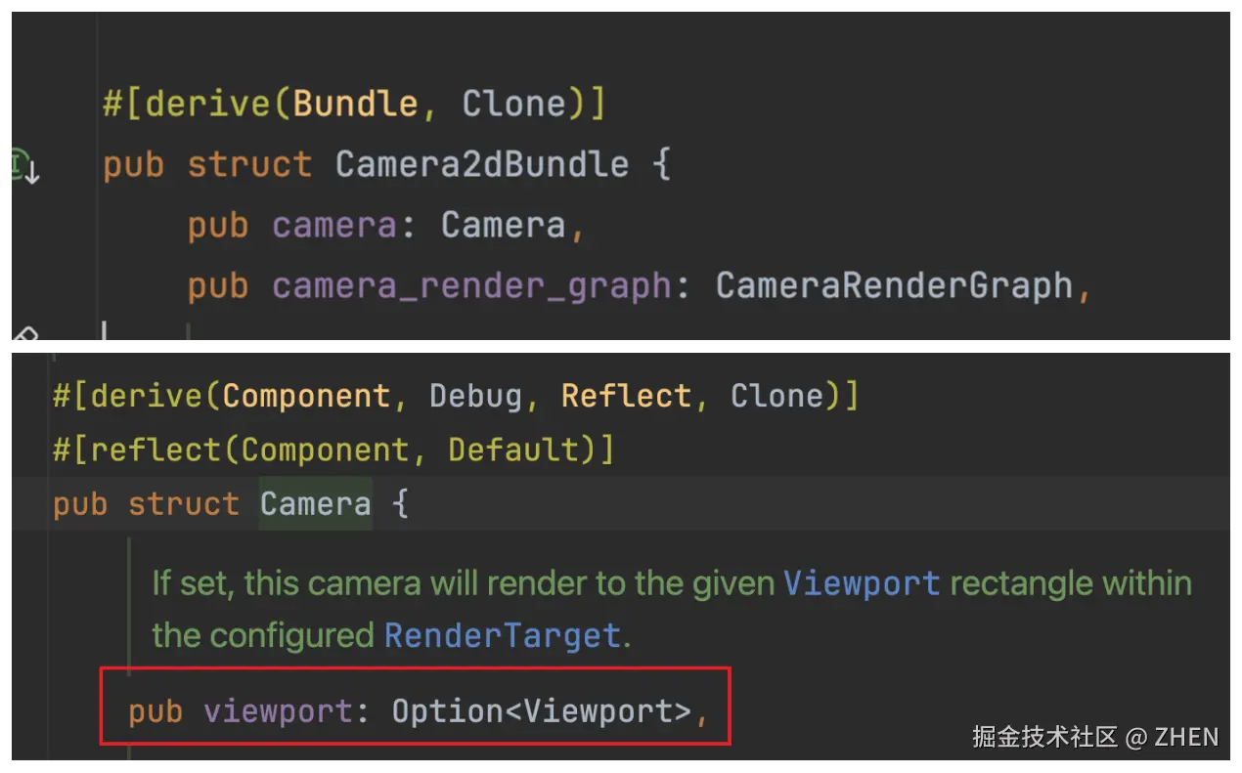Screen dimensions: 1242x773
Task: Click the camera_render_graph field name
Action: 472,285
